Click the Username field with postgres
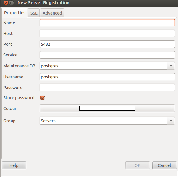The image size is (178, 177). [x=107, y=77]
